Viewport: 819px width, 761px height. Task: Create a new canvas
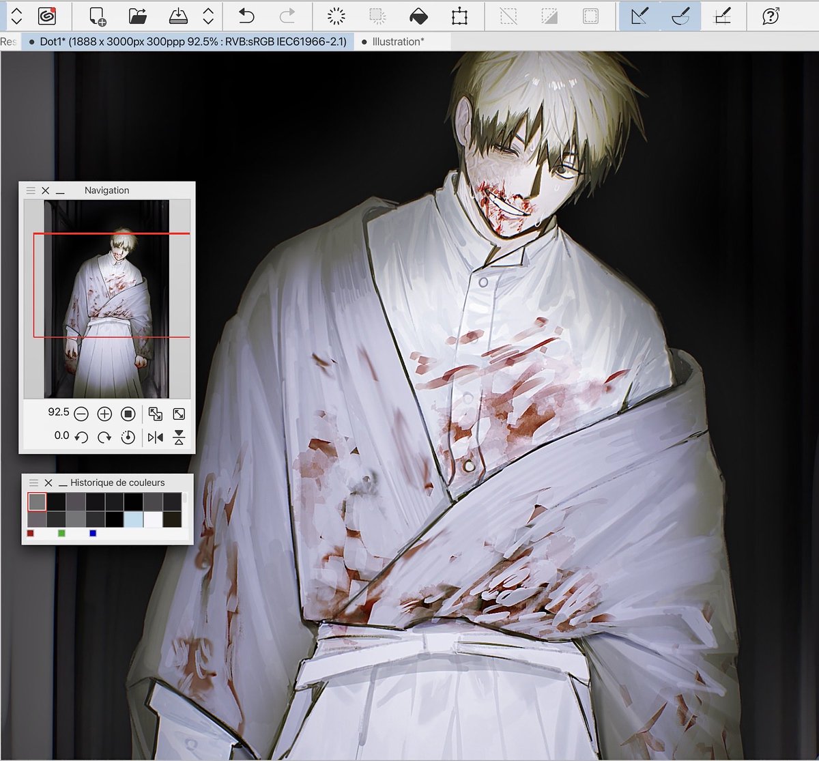tap(98, 16)
